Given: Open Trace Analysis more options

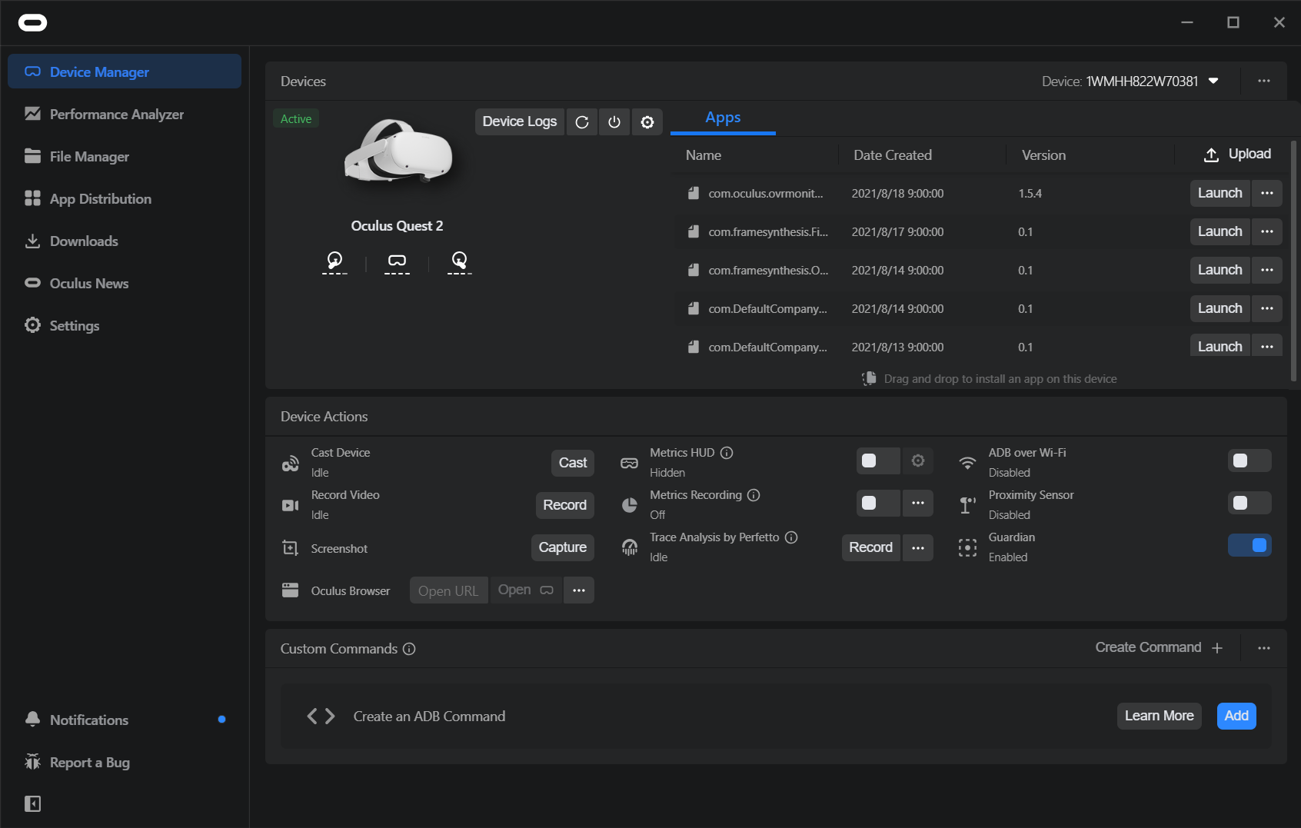Looking at the screenshot, I should coord(918,547).
